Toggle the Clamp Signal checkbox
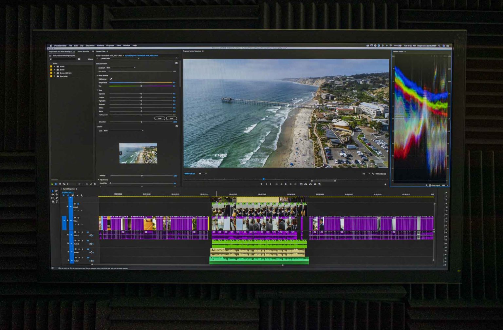The height and width of the screenshot is (330, 503). coord(430,185)
